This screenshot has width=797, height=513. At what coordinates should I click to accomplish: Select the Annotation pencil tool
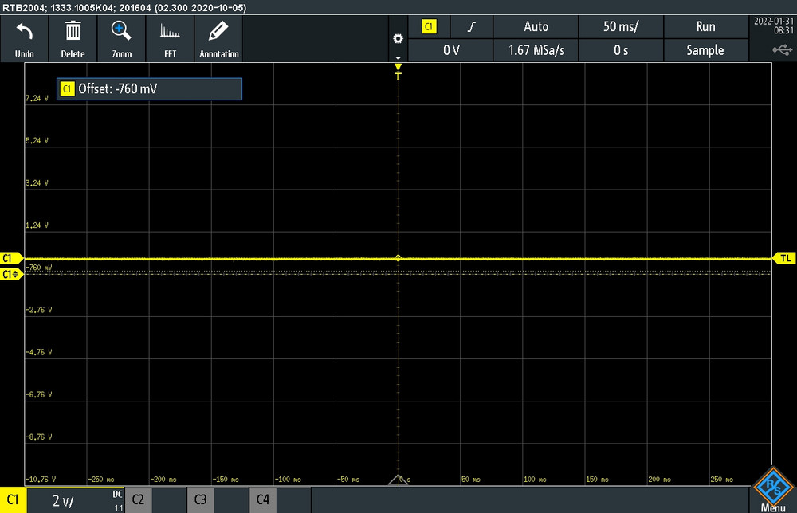[x=218, y=39]
